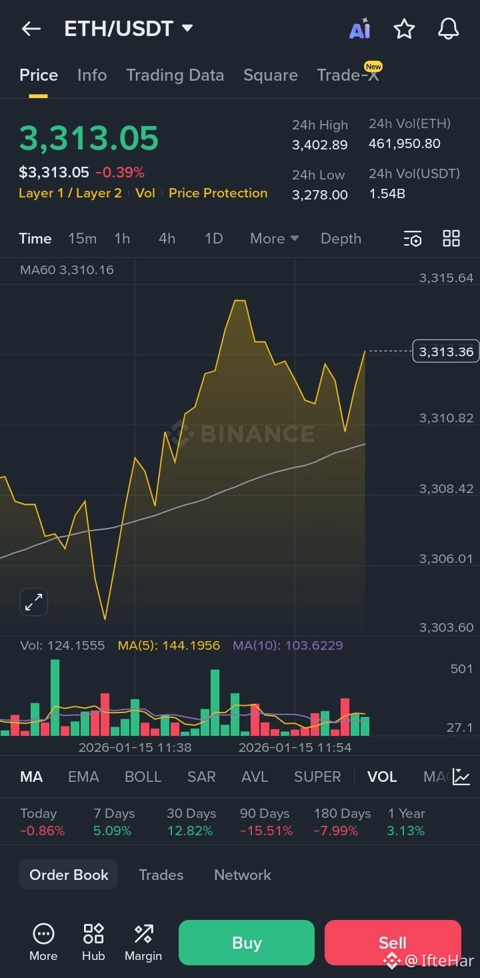Tap the MA(10): 103.6229 label
This screenshot has width=480, height=978.
(288, 645)
